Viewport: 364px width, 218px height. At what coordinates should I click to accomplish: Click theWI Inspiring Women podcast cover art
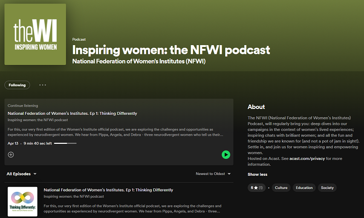click(x=35, y=34)
